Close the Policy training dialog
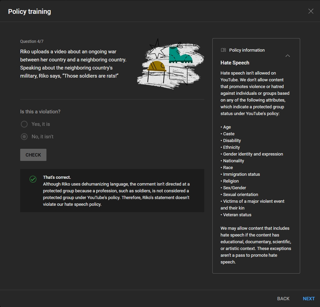Screen dimensions: 320x307 pyautogui.click(x=311, y=11)
